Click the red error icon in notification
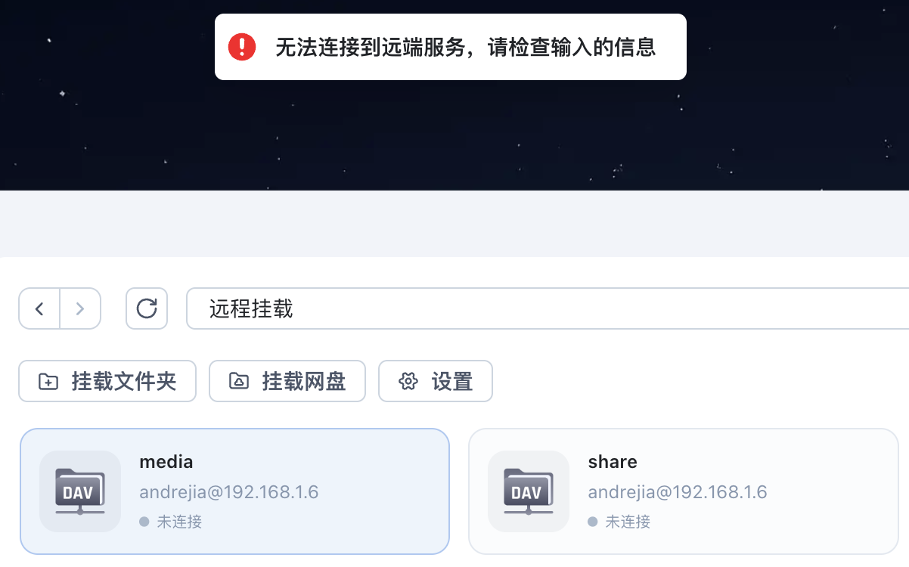 click(x=242, y=47)
